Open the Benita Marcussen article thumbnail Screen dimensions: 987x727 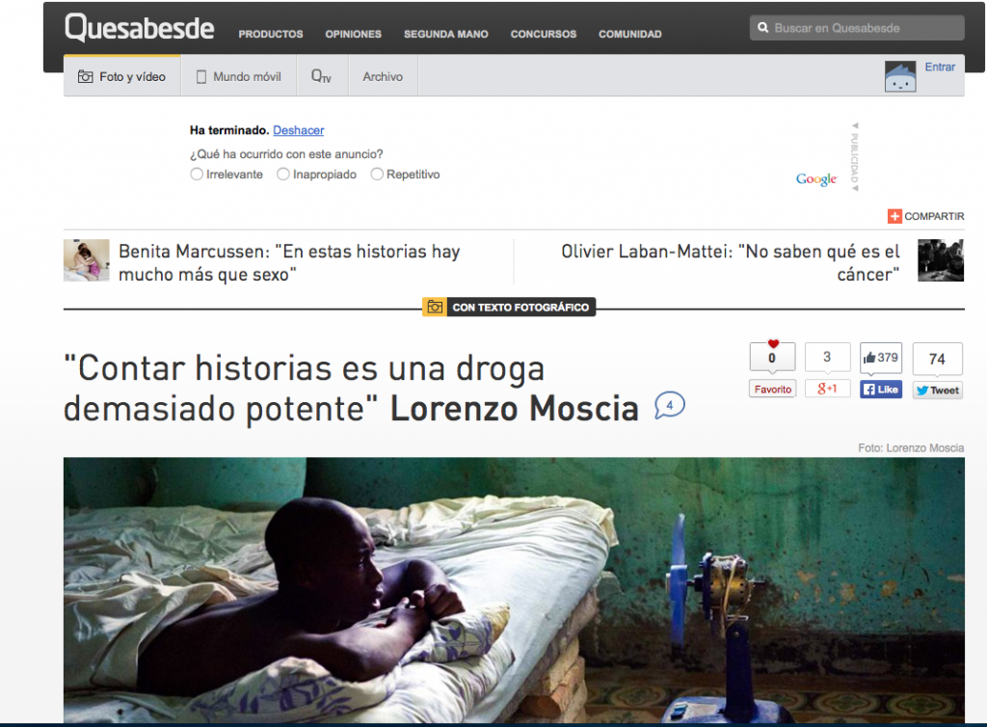click(x=87, y=260)
